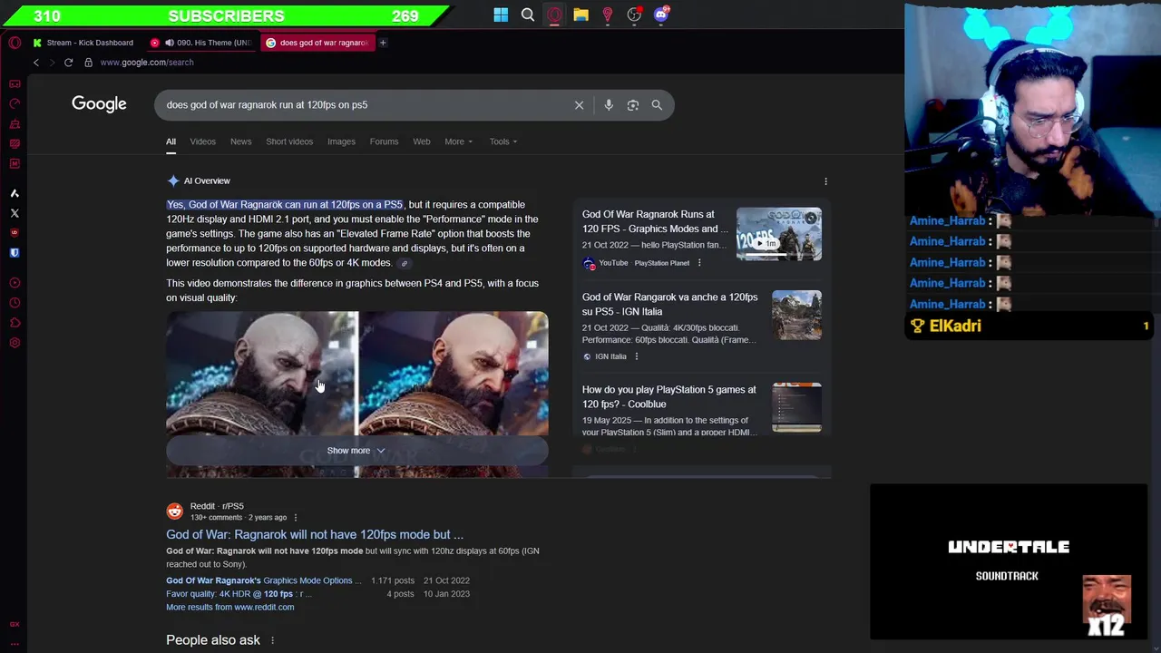Click the address bar URL www.google.com/search
1161x653 pixels.
click(147, 63)
